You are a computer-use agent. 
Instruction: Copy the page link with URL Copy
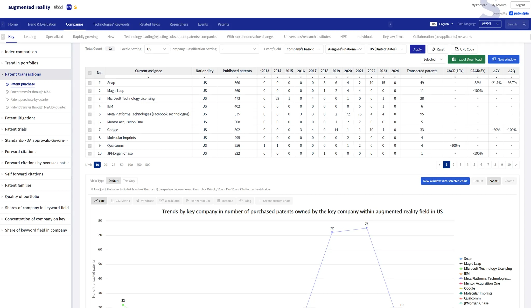[464, 49]
